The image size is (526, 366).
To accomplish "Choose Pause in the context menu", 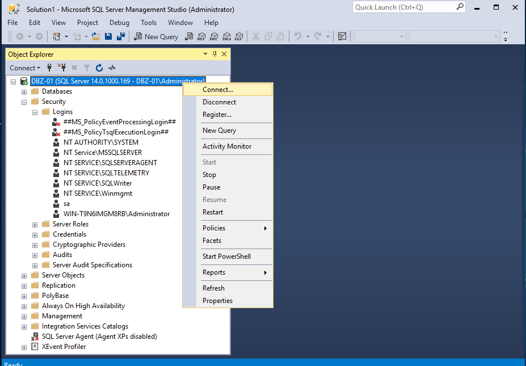I will pos(228,187).
